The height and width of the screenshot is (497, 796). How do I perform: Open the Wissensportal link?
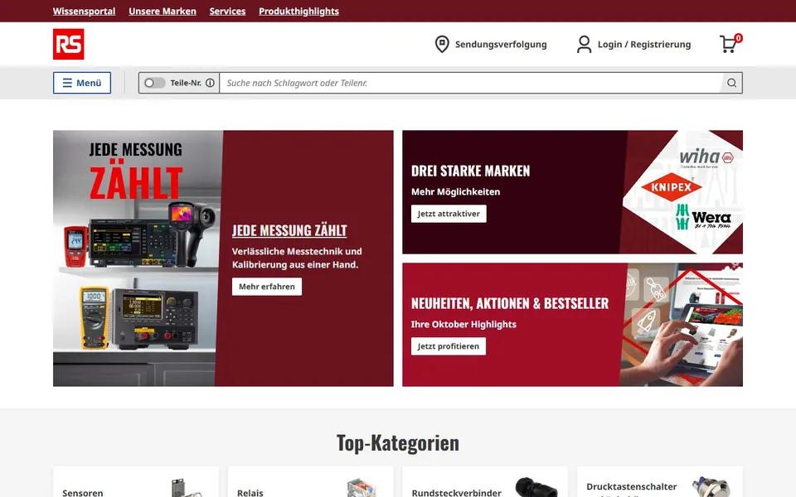(x=84, y=11)
